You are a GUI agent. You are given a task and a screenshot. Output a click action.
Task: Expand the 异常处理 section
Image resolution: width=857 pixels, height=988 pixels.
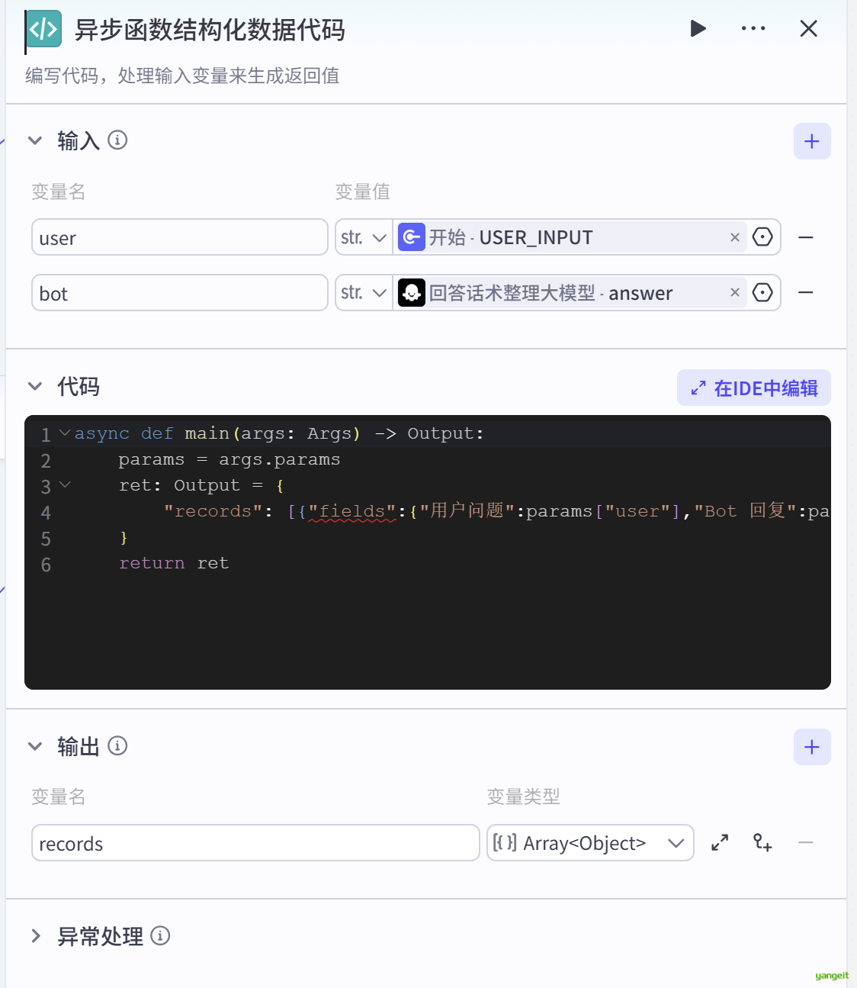pos(35,936)
